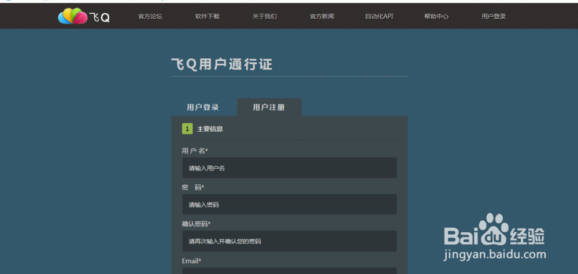Click the 主要信息 section heading
The height and width of the screenshot is (274, 578).
[x=210, y=129]
